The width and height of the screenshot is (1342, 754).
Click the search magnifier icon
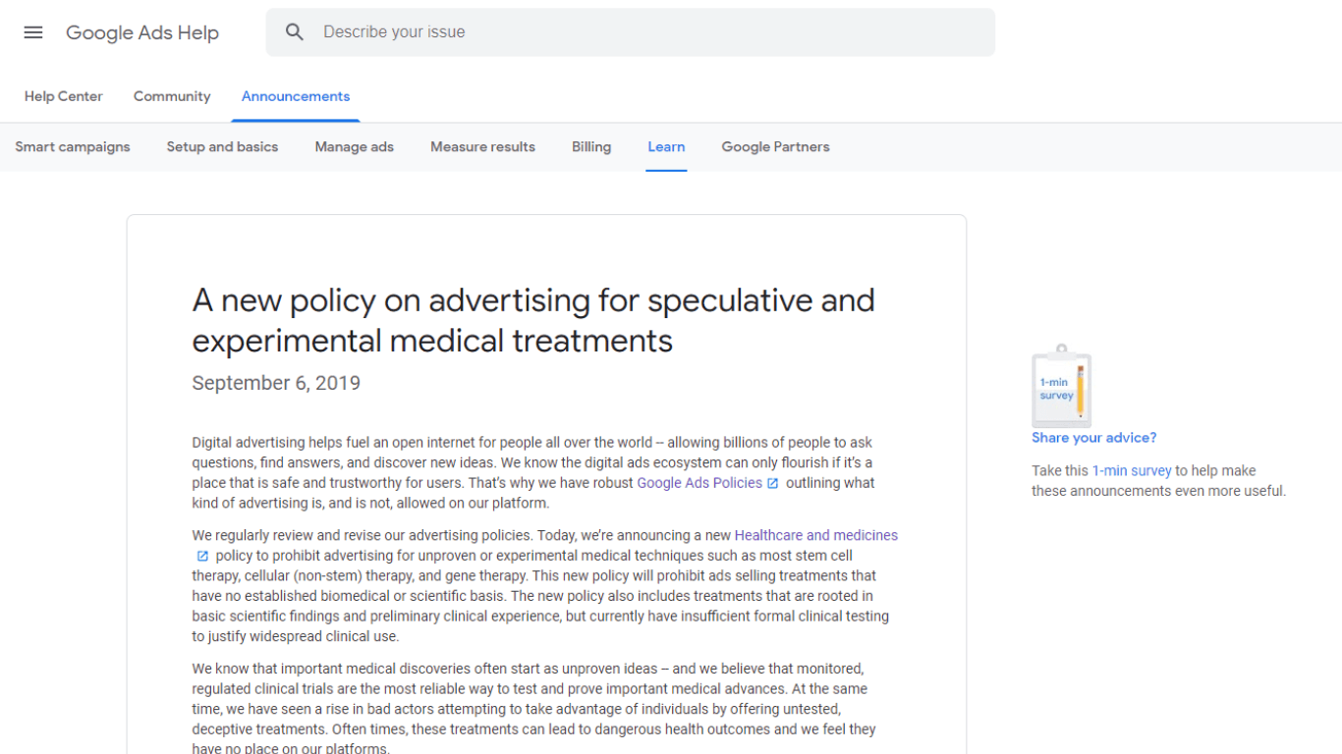[x=295, y=32]
